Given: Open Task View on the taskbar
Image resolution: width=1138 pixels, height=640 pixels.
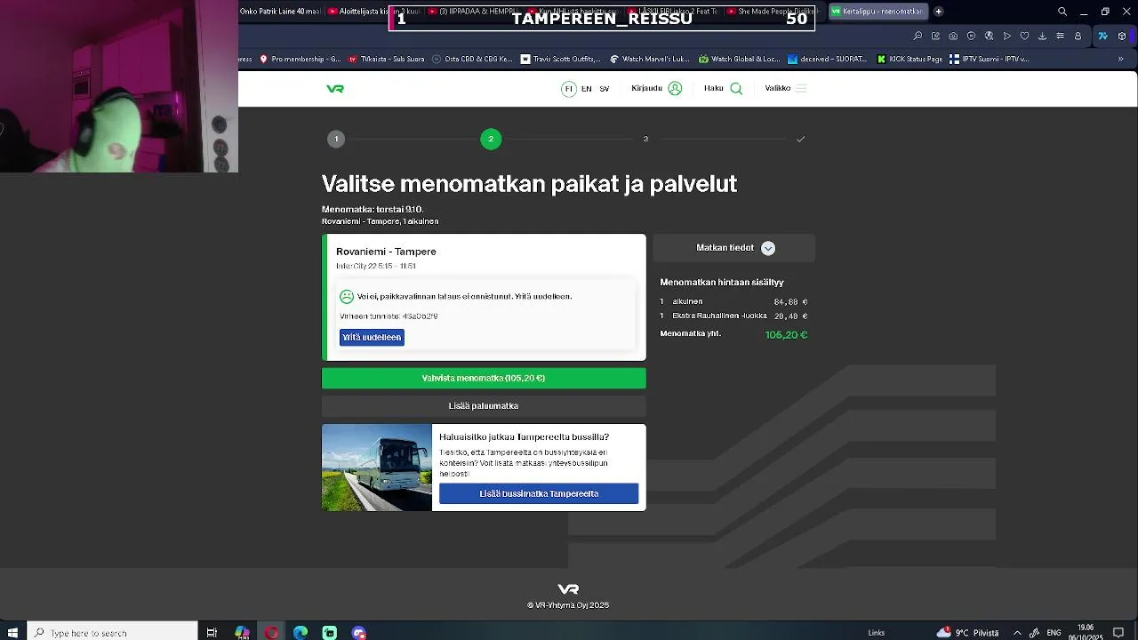Looking at the screenshot, I should [212, 633].
